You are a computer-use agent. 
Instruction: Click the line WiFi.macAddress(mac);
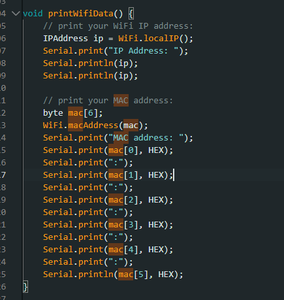point(95,125)
